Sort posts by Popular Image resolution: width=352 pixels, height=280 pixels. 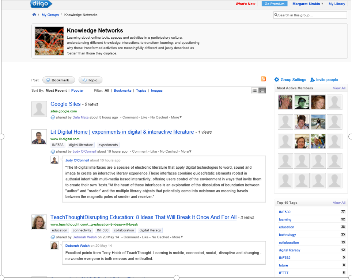(77, 91)
